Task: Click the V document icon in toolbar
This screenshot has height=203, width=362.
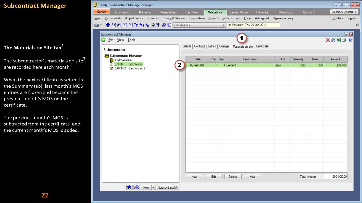Action: [113, 25]
